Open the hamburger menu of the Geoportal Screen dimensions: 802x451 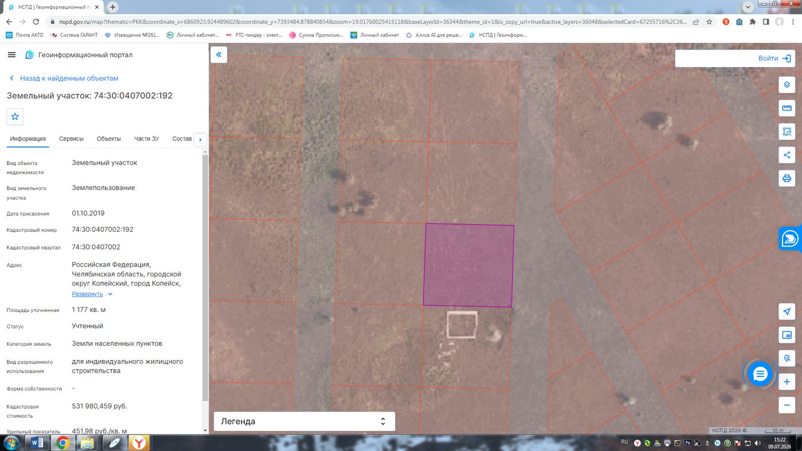click(12, 55)
